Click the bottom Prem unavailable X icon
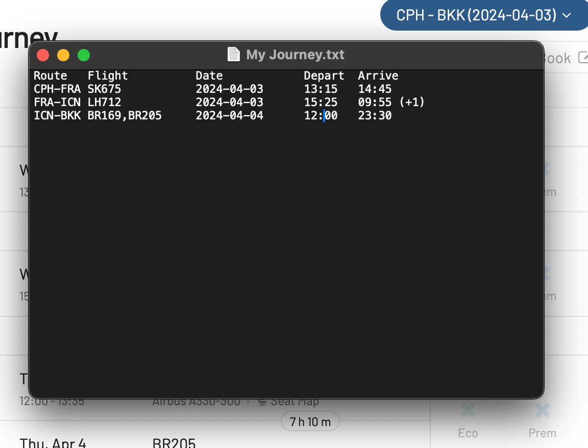 point(542,410)
